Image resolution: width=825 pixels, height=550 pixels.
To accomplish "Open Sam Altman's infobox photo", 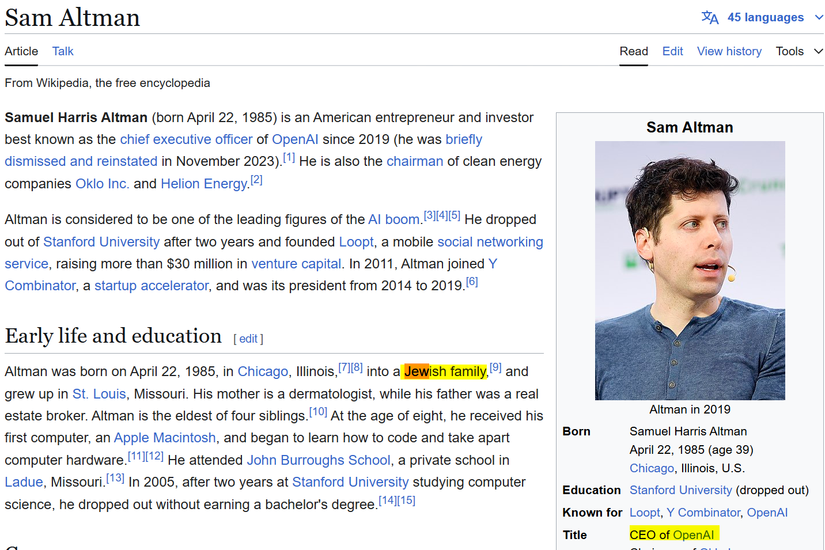I will pyautogui.click(x=690, y=270).
